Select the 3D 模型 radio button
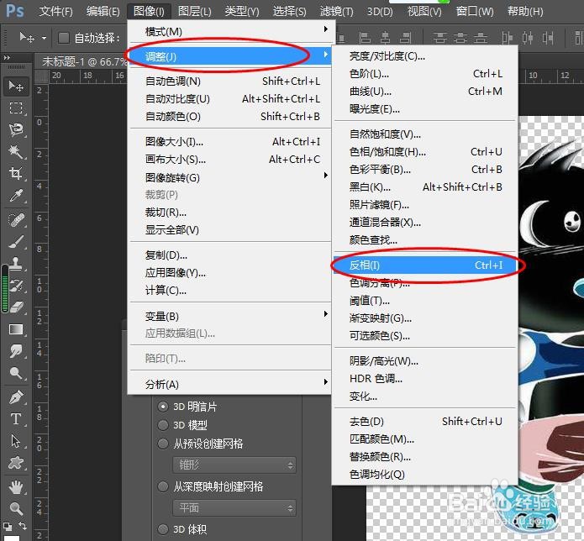Screen dimensions: 584x541 (x=163, y=425)
